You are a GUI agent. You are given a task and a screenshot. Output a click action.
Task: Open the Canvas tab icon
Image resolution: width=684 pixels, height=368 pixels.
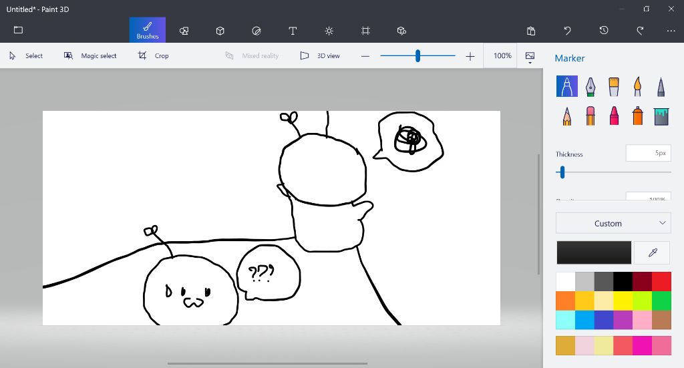tap(365, 31)
